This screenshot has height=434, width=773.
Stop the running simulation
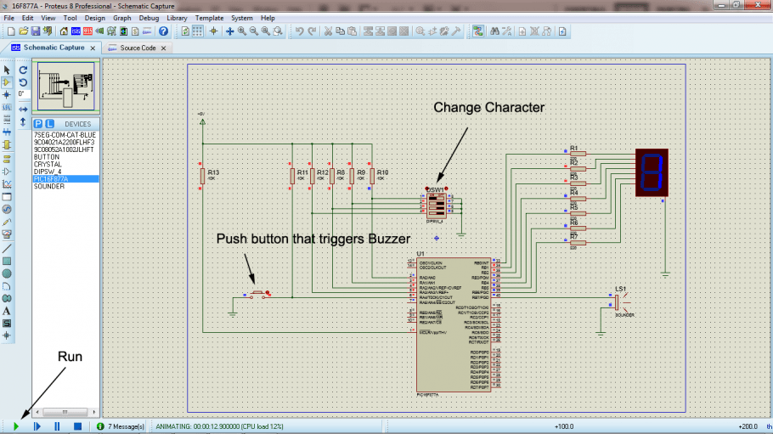[77, 426]
